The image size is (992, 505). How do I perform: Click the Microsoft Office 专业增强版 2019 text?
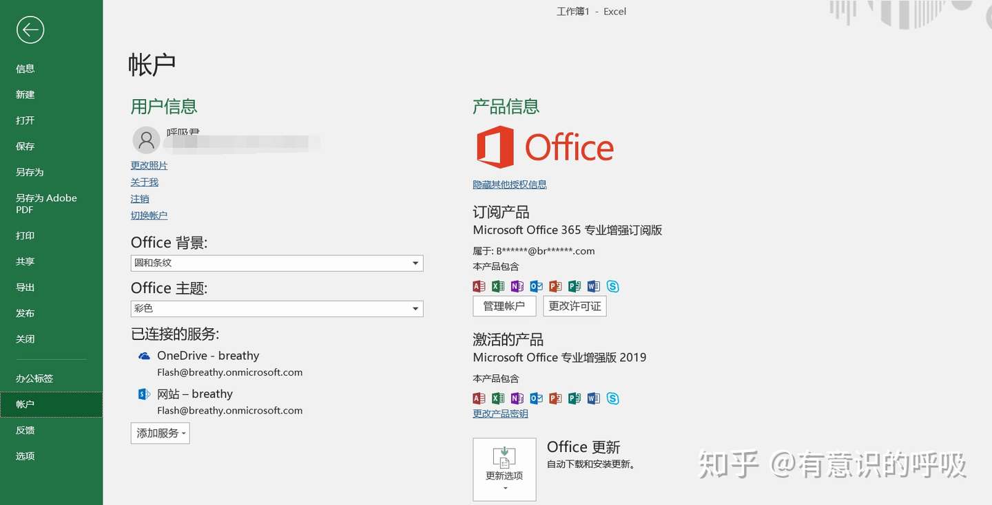tap(559, 358)
